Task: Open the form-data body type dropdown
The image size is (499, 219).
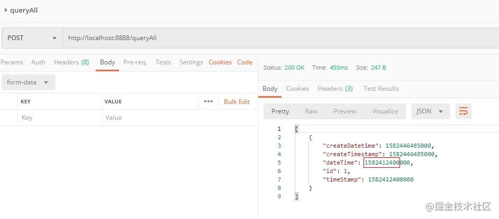Action: coord(29,83)
